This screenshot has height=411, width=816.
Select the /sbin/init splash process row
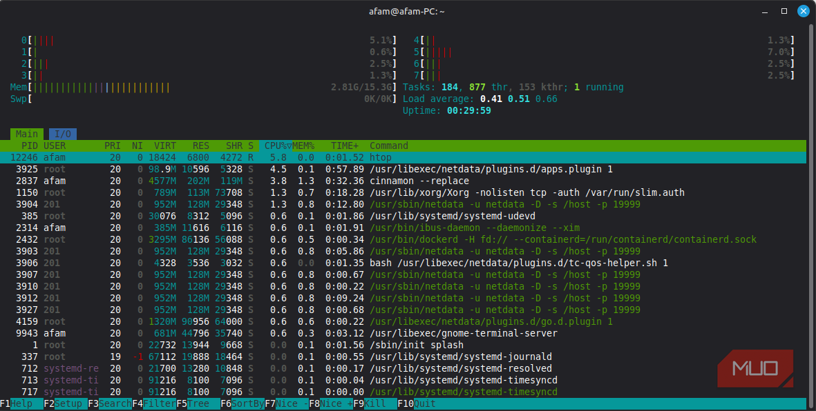click(x=404, y=345)
